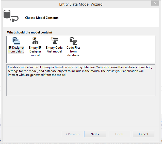Screen dimensions: 162x144
Task: Click the Next > button
Action: pos(95,134)
